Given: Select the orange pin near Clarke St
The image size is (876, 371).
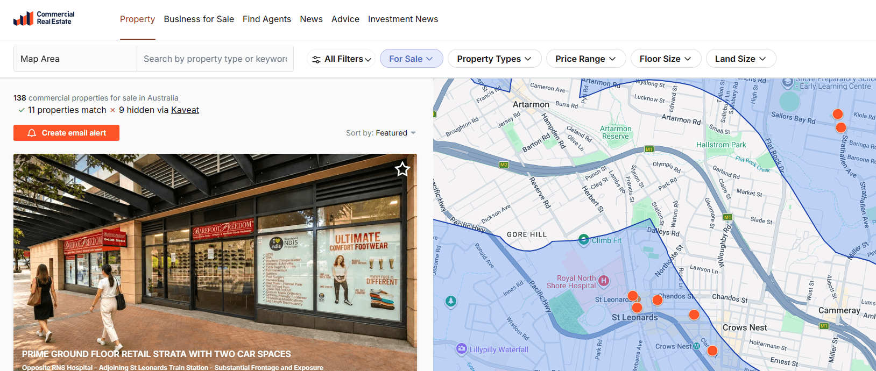Looking at the screenshot, I should click(712, 351).
